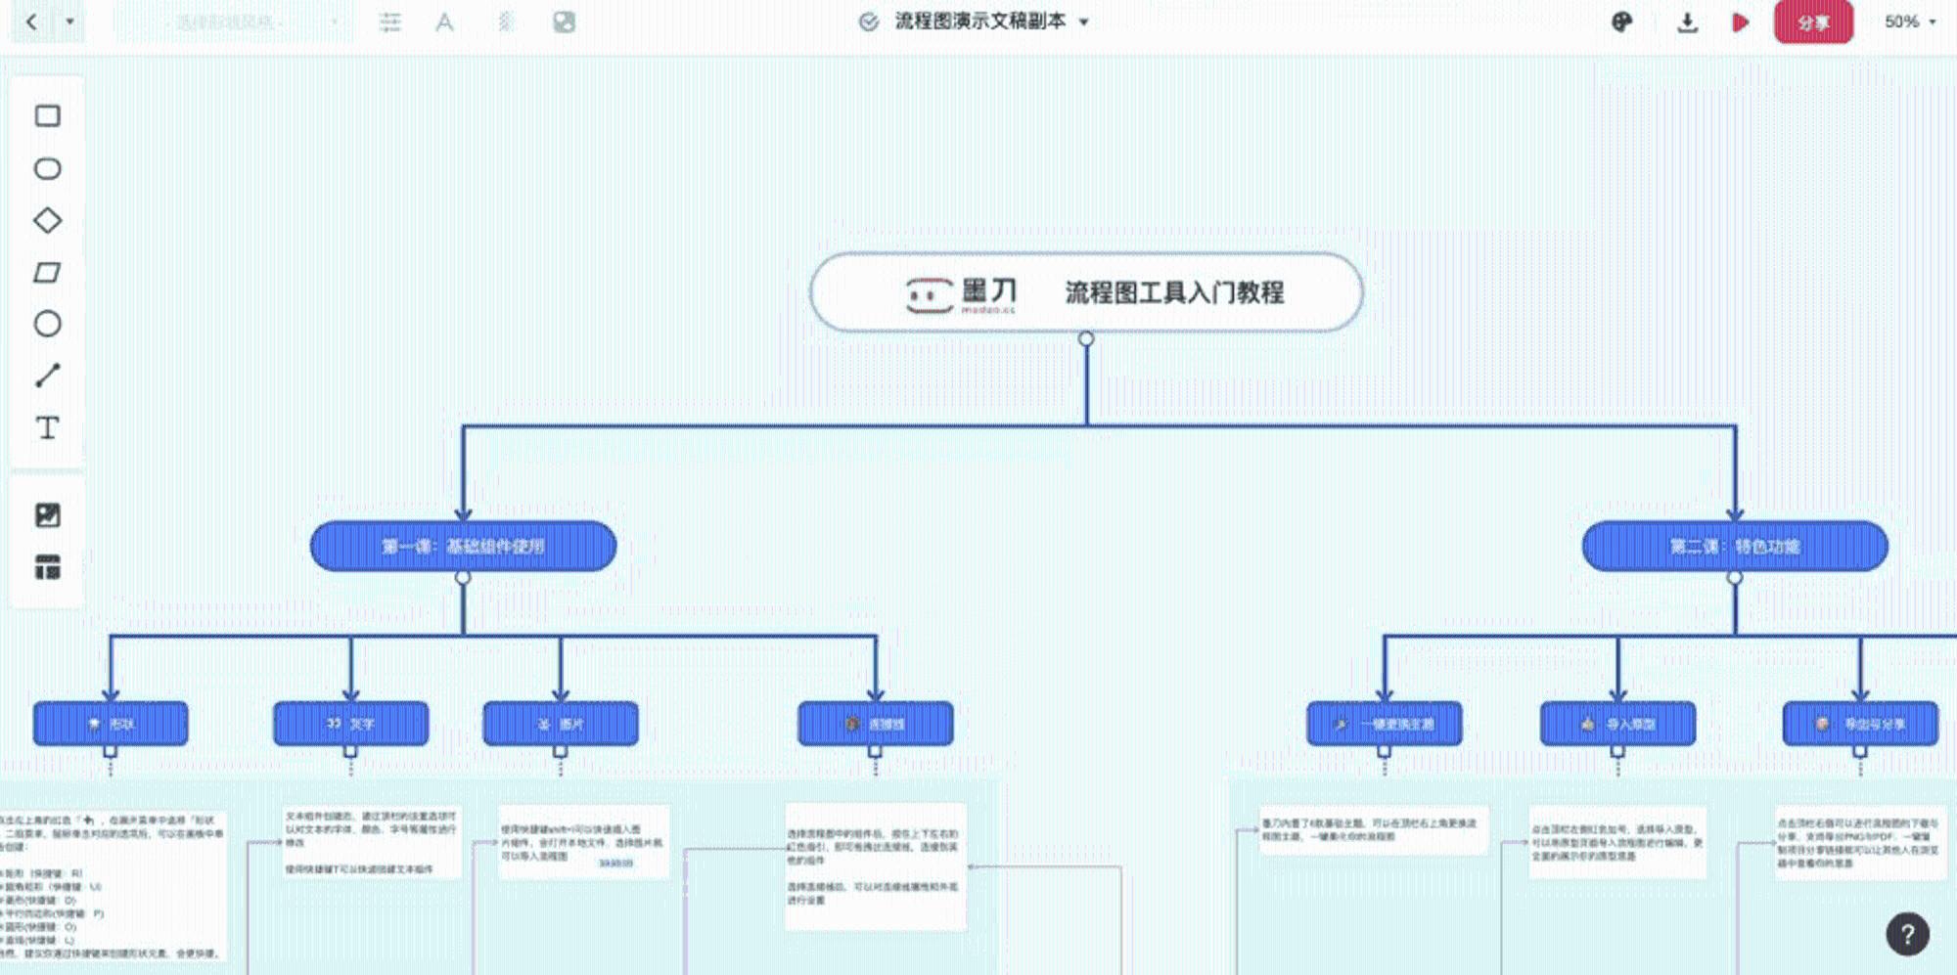Viewport: 1957px width, 975px height.
Task: Open the theme palette icon
Action: [x=1621, y=22]
